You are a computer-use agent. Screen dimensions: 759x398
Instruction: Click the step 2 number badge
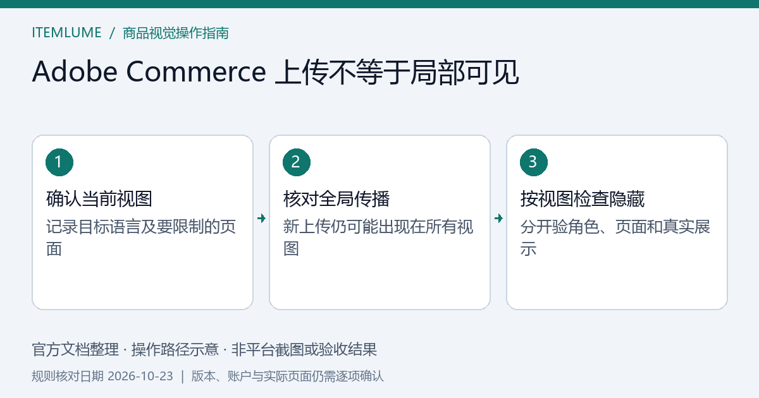[x=297, y=162]
